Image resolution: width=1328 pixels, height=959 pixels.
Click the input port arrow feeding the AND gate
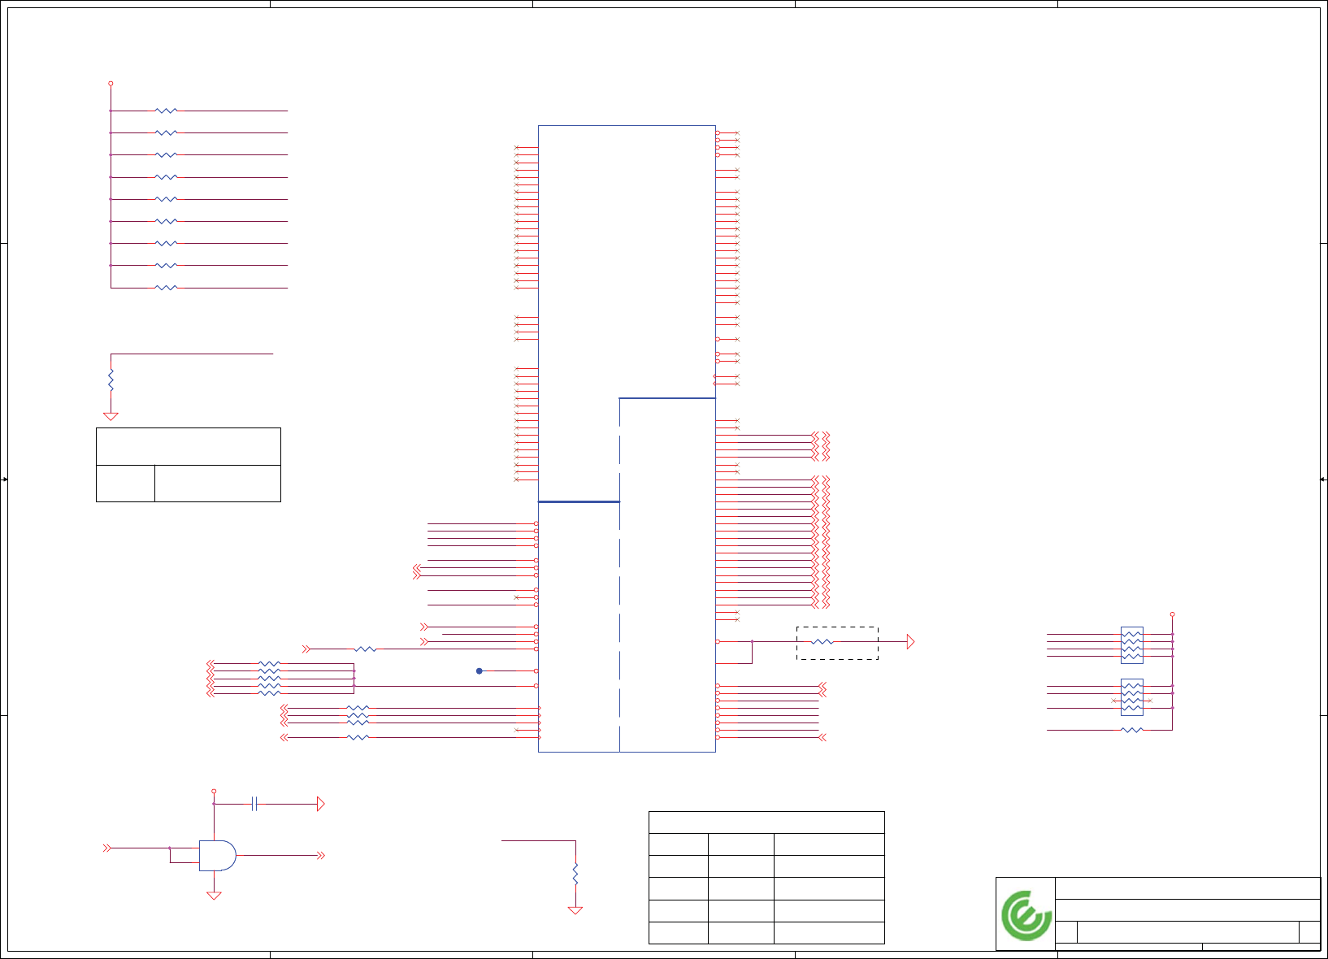tap(106, 848)
